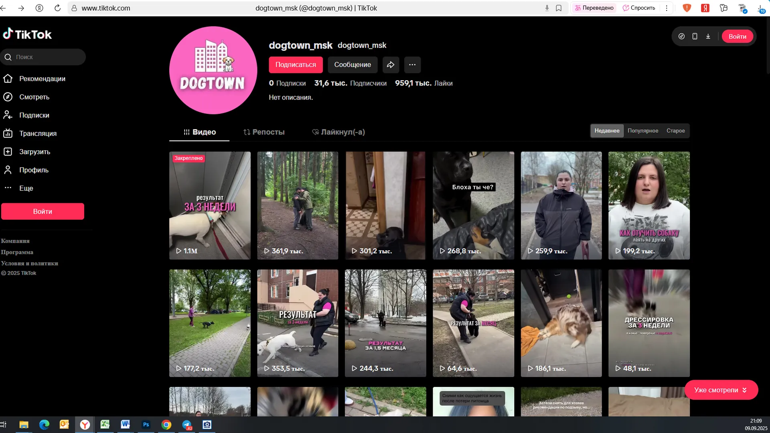This screenshot has height=433, width=770.
Task: Click the browser back arrow
Action: coord(3,8)
